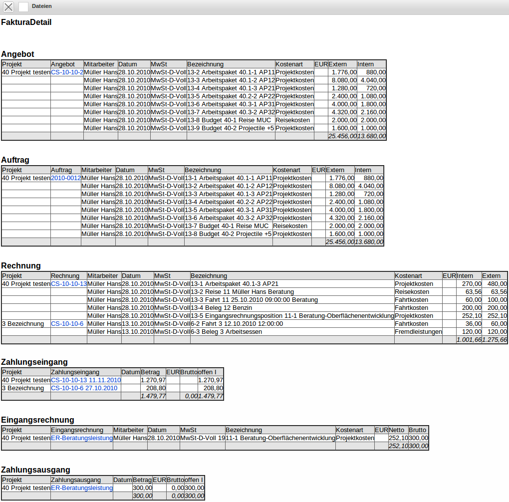Open payment link CS-10-10-6 27.10.2010
Viewport: 509px width, 502px height.
84,388
